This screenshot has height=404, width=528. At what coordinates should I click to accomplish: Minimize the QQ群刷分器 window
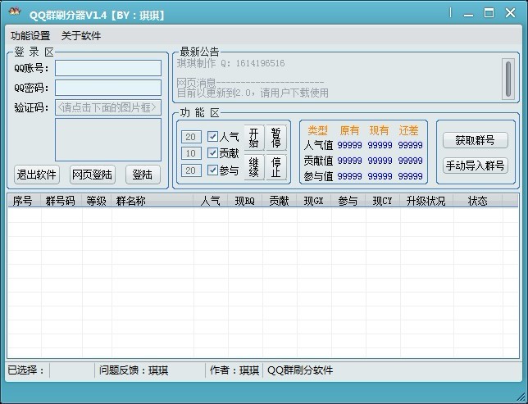click(x=468, y=14)
